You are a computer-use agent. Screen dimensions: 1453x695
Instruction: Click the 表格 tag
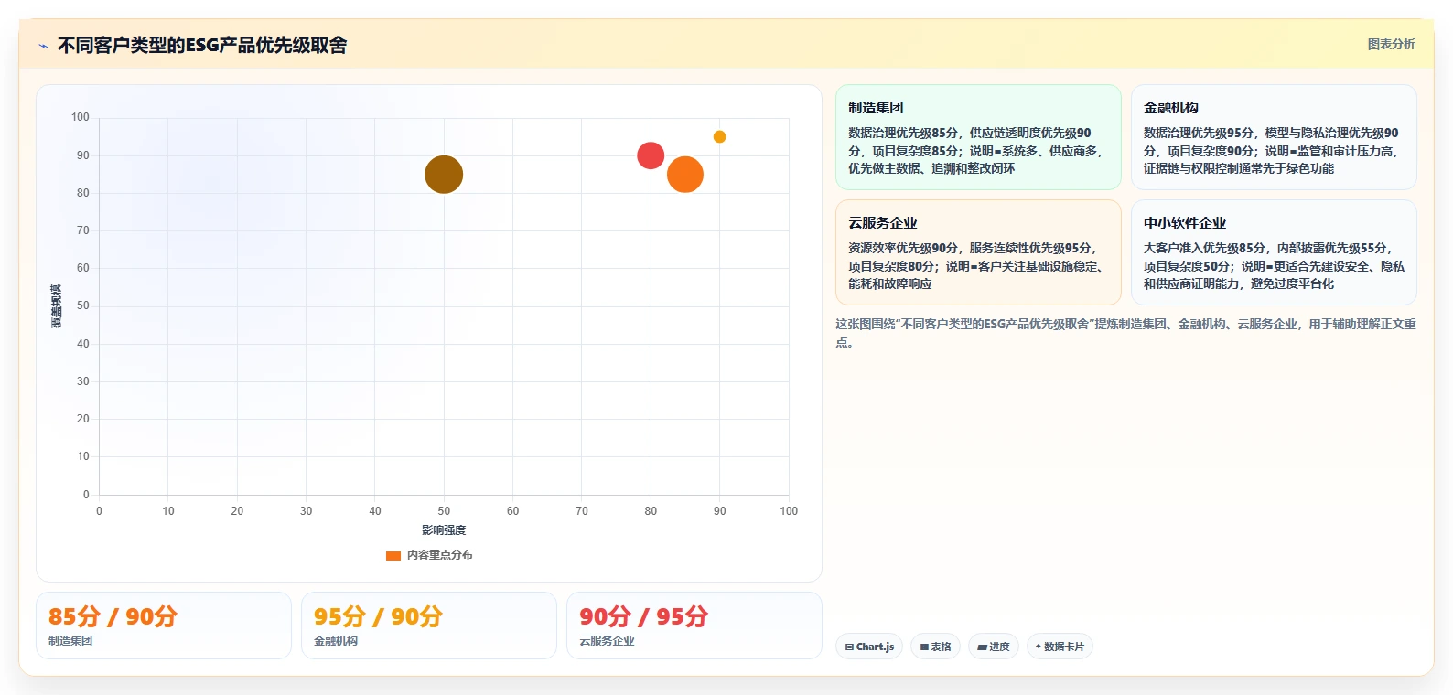(x=935, y=647)
